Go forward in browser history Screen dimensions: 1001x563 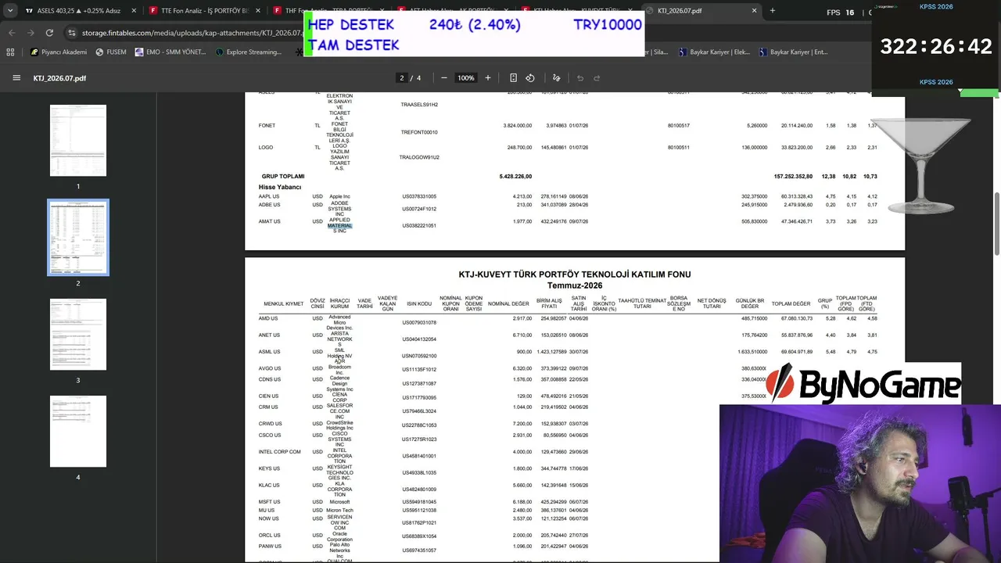tap(30, 33)
